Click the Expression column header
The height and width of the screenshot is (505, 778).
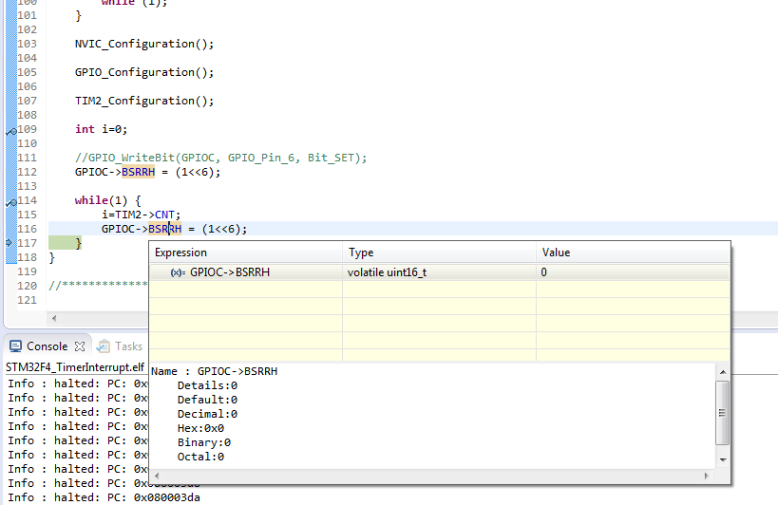click(x=246, y=252)
